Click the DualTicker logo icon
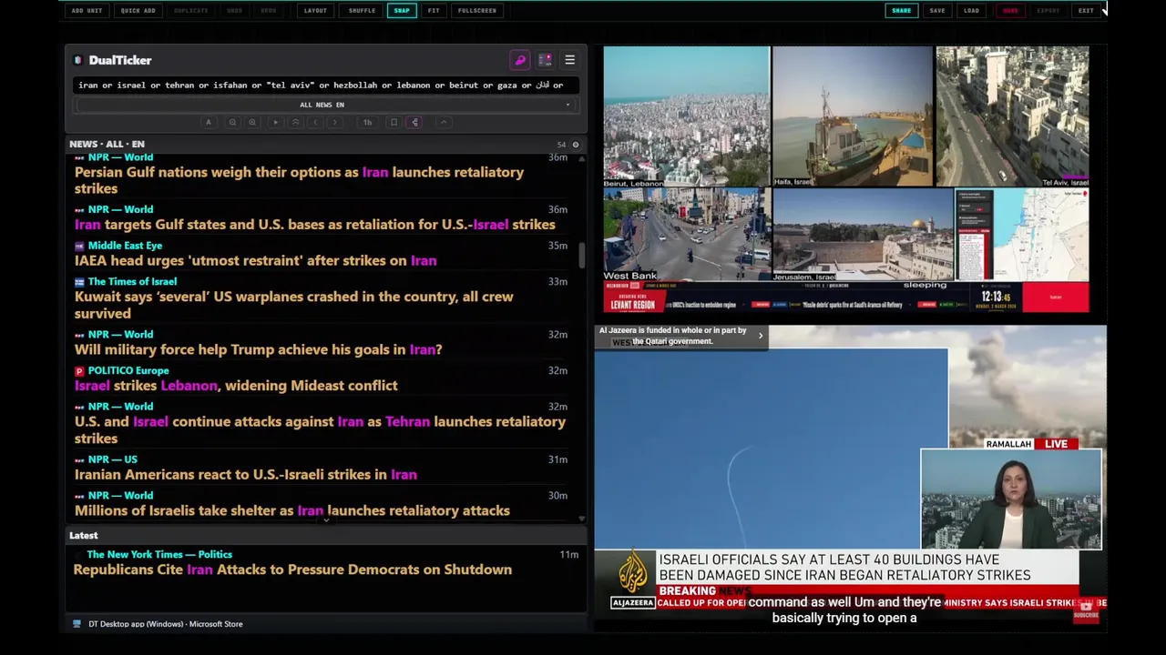1166x655 pixels. 77,60
